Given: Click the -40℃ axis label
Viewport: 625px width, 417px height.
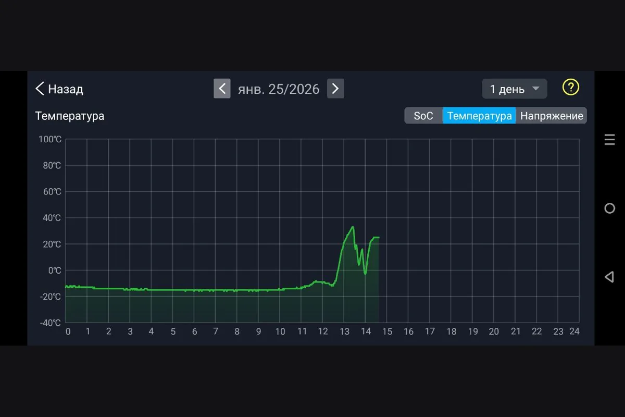Looking at the screenshot, I should tap(50, 323).
